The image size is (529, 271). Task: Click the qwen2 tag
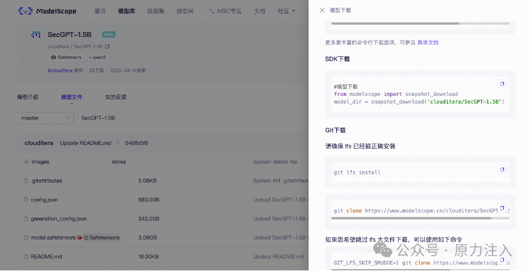click(x=98, y=58)
